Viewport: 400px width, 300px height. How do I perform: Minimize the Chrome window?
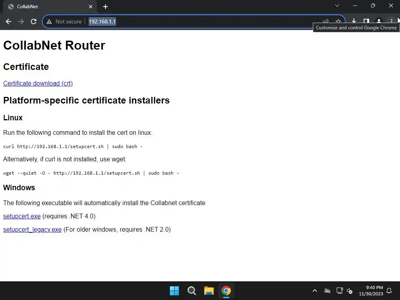point(355,5)
